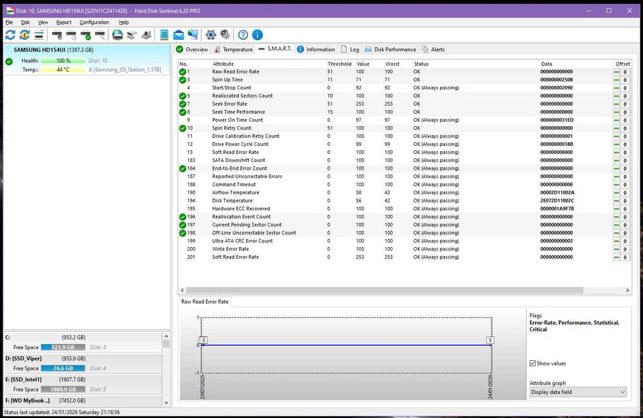Click the speaker sound toolbar icon
643x418 pixels.
click(224, 35)
